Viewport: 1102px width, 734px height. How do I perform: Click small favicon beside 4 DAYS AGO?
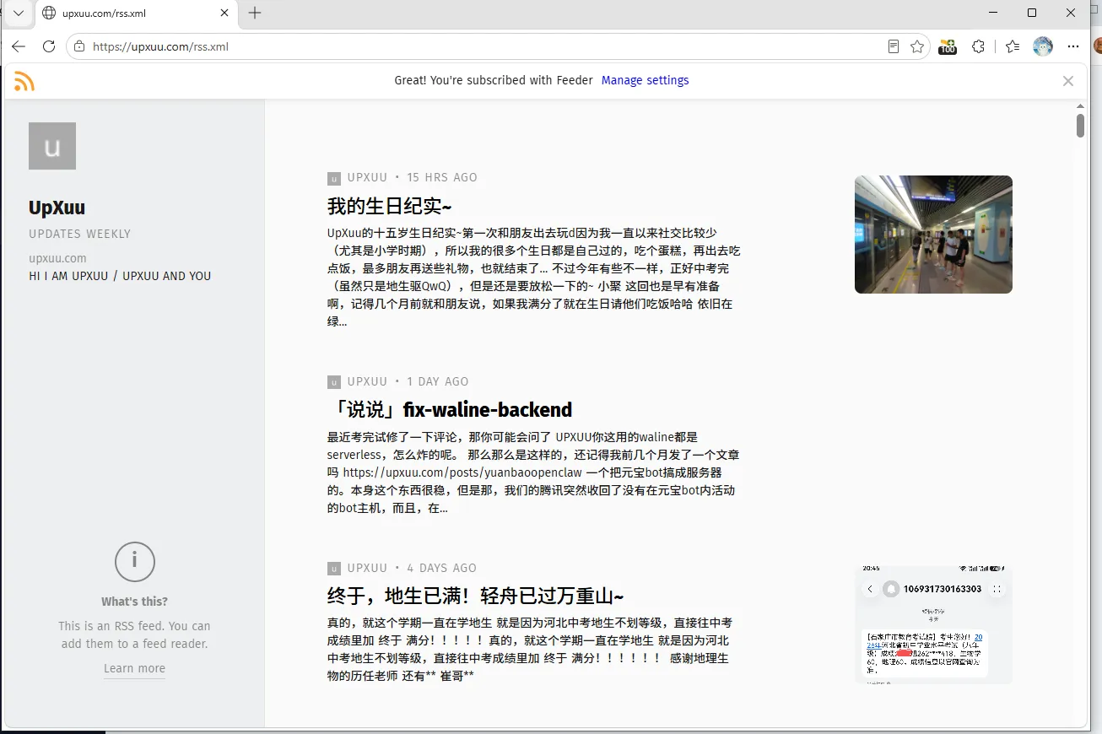click(334, 569)
